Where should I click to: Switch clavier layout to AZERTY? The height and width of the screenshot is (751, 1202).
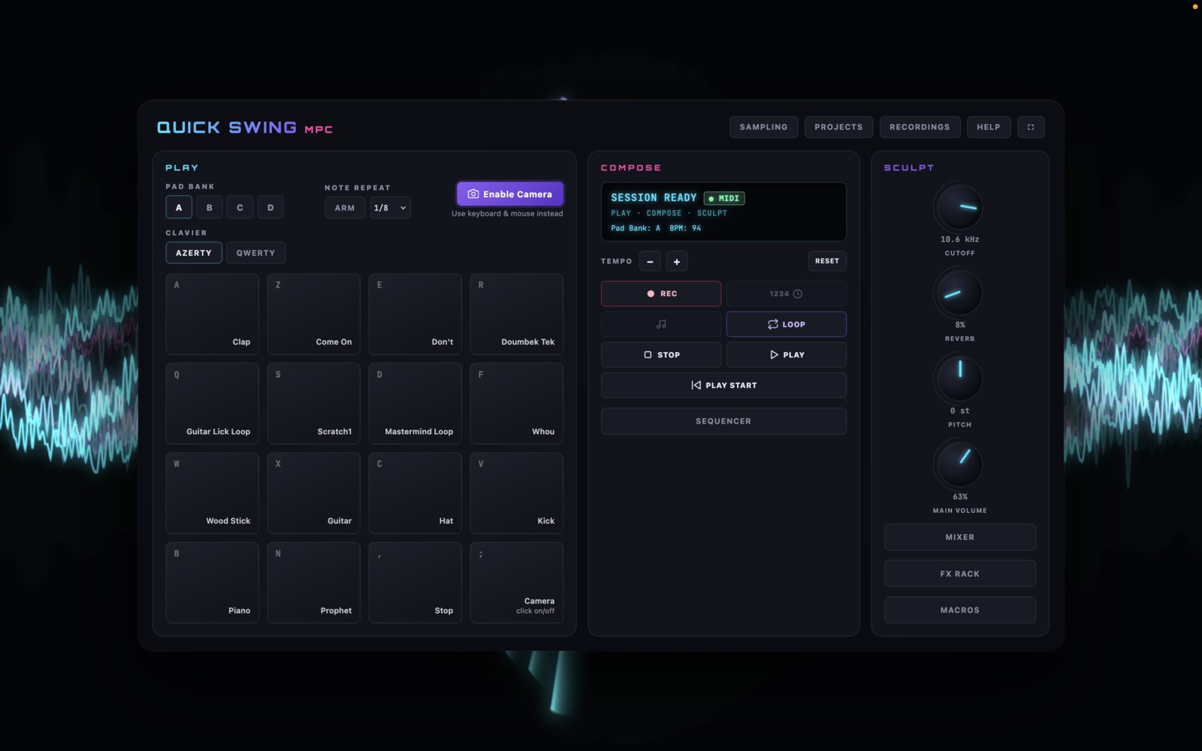click(194, 253)
